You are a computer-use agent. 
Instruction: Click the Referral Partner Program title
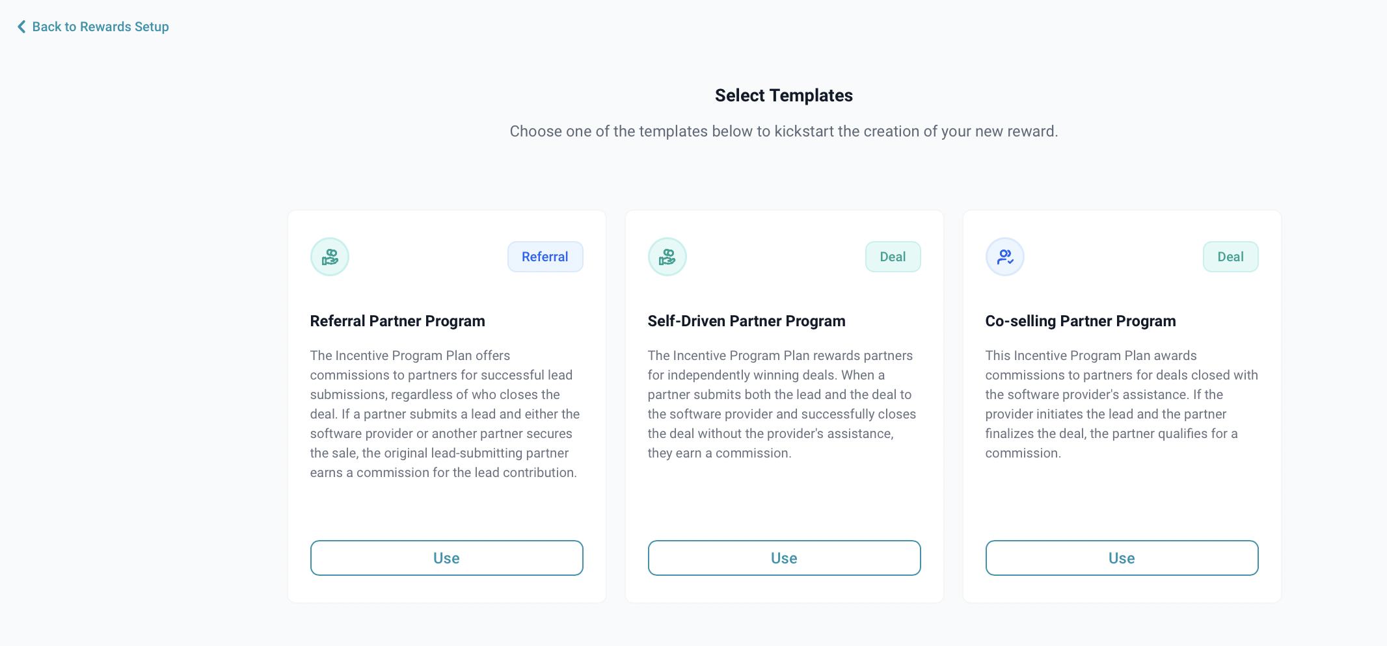coord(397,321)
